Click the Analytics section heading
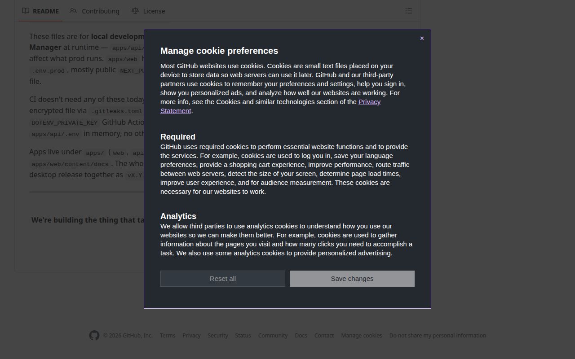Image resolution: width=575 pixels, height=359 pixels. click(x=178, y=216)
